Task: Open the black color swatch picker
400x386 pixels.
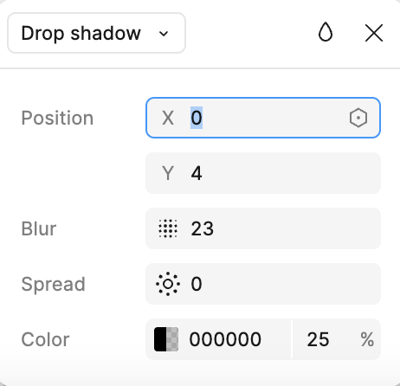Action: pyautogui.click(x=166, y=339)
